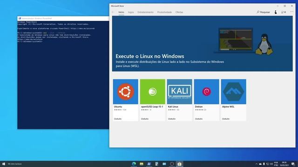Click the Gratuito price under openSUSE-Leap-15-1
The image size is (298, 167).
[145, 119]
